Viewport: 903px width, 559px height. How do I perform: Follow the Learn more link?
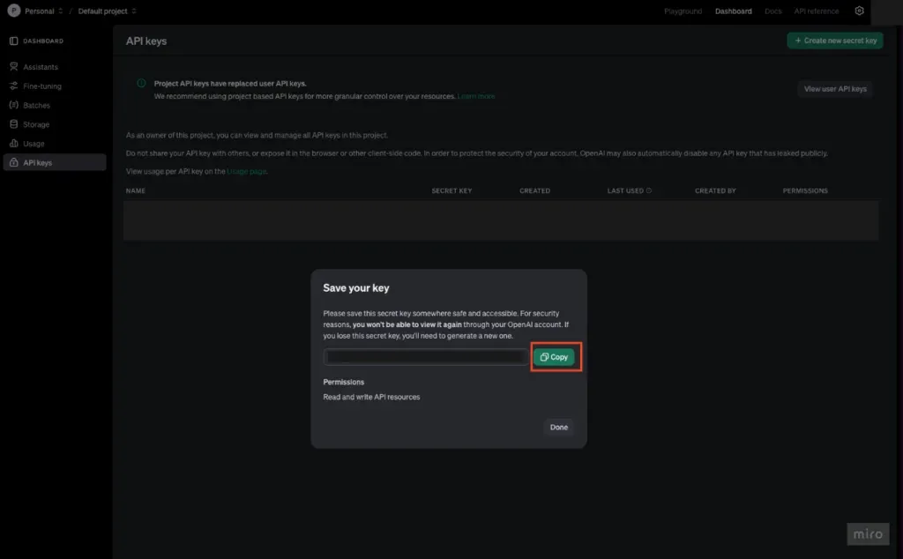476,96
